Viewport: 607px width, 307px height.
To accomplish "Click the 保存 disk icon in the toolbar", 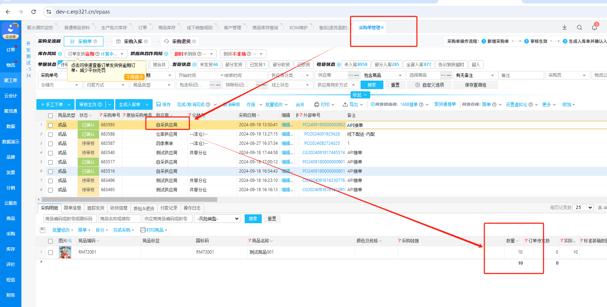I will tap(159, 104).
